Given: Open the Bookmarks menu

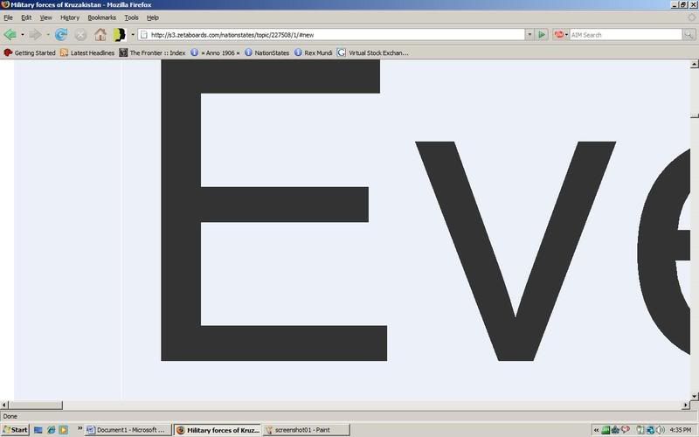Looking at the screenshot, I should point(101,17).
